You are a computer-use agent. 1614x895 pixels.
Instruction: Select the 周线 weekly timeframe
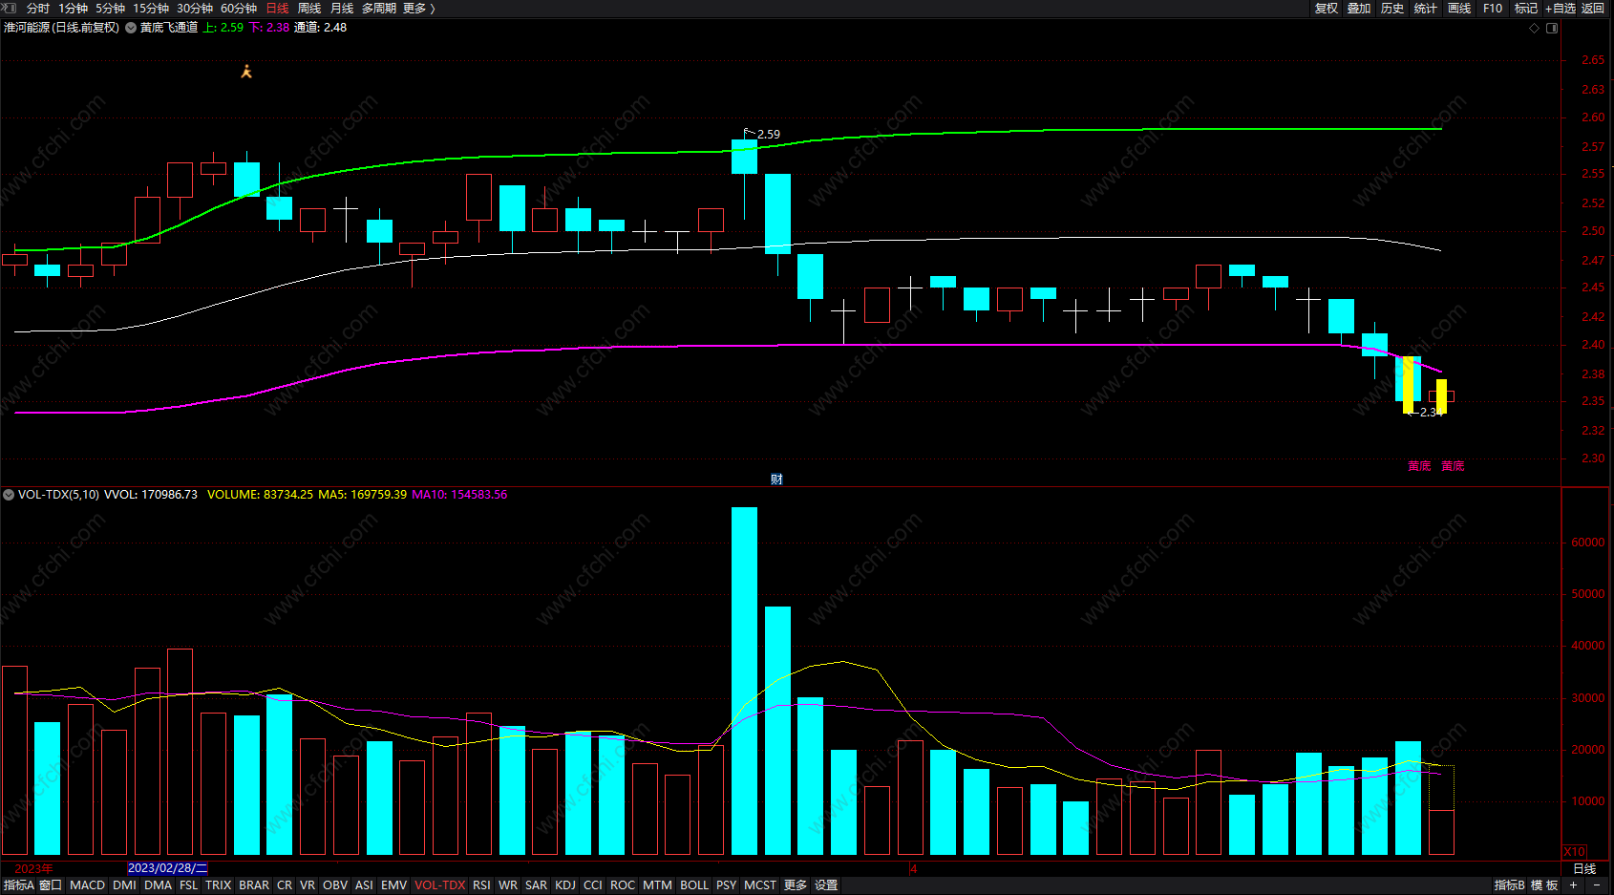coord(309,8)
